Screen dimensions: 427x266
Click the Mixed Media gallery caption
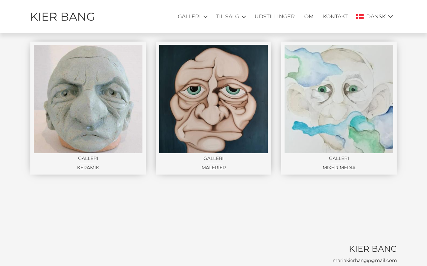(339, 168)
